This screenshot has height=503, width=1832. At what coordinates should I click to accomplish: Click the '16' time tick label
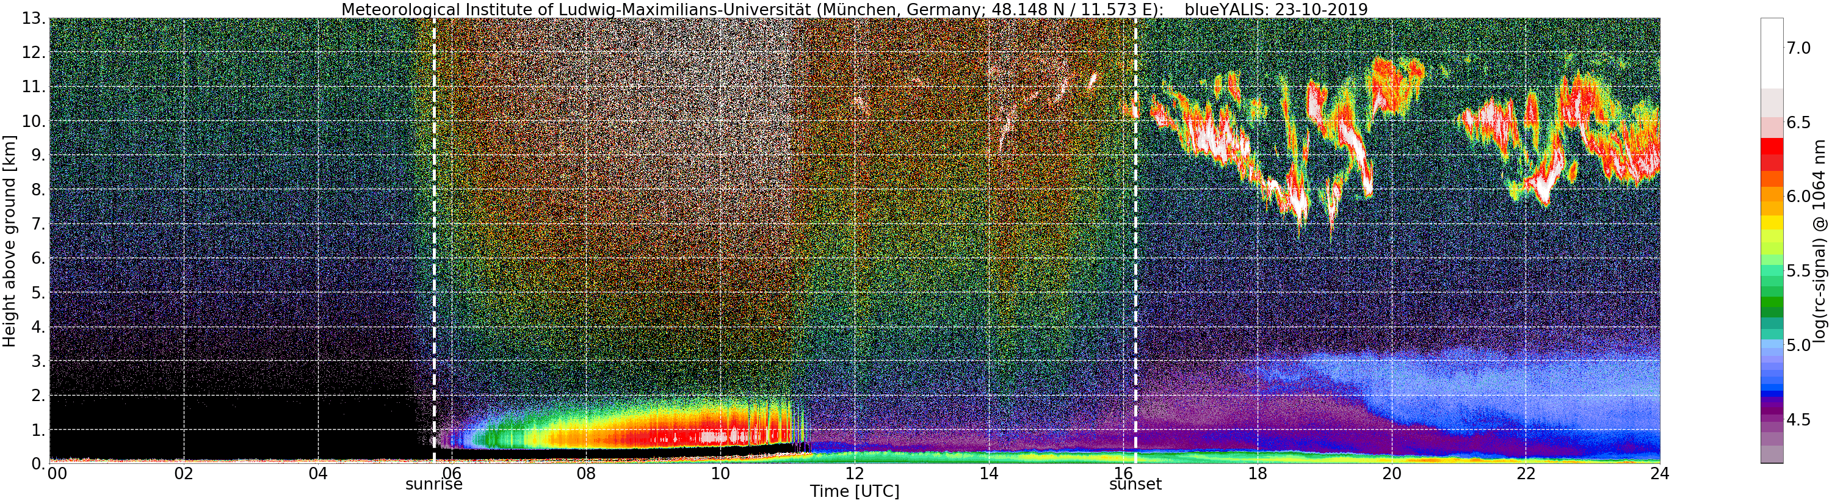pyautogui.click(x=1123, y=473)
